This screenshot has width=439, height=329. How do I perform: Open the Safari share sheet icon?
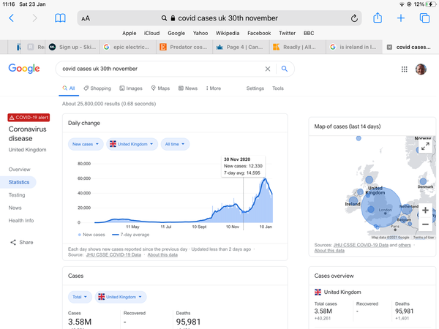(x=378, y=18)
